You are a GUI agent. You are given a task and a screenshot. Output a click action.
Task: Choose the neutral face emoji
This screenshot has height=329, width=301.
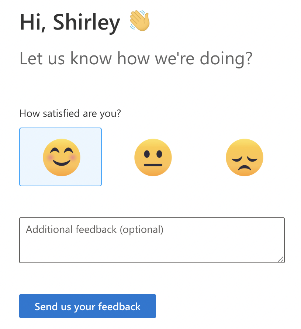153,157
